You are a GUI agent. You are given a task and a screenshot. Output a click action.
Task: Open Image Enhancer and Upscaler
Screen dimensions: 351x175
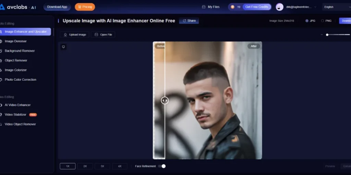click(x=25, y=32)
